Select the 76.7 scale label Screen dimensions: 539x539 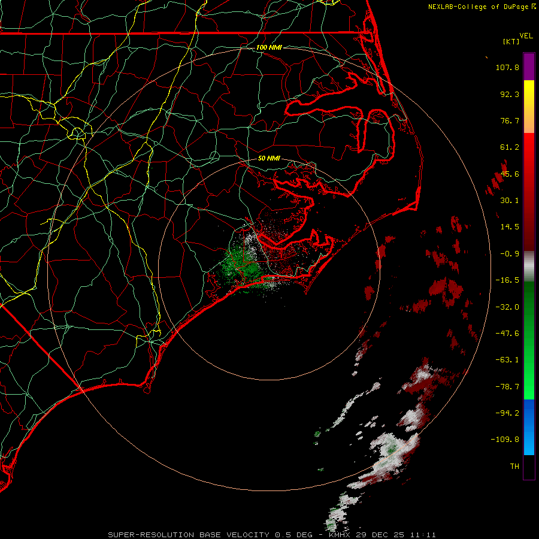(510, 120)
